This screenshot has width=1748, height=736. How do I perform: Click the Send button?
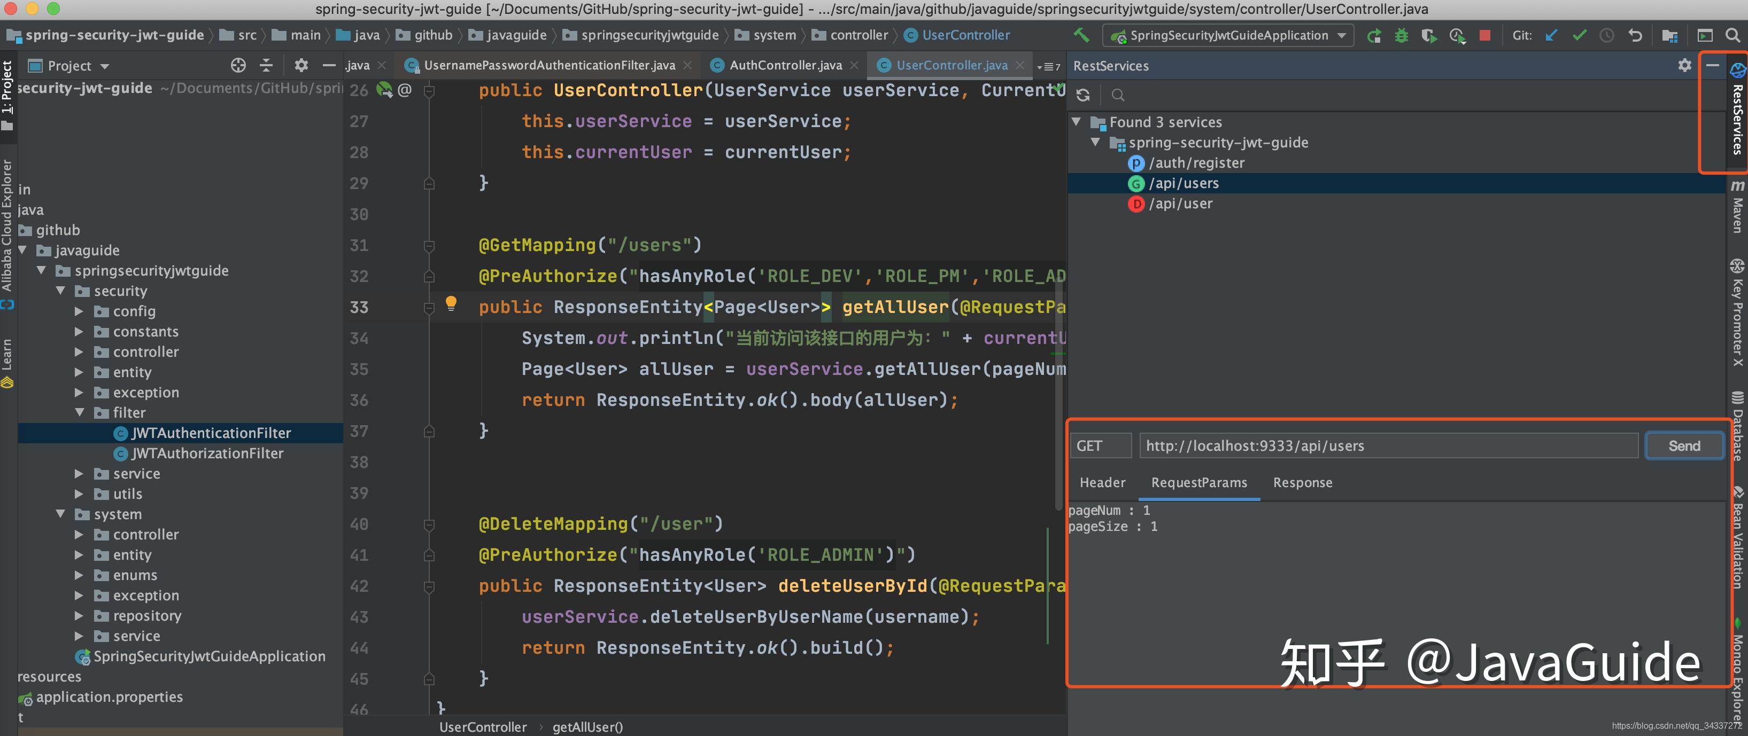(1684, 445)
